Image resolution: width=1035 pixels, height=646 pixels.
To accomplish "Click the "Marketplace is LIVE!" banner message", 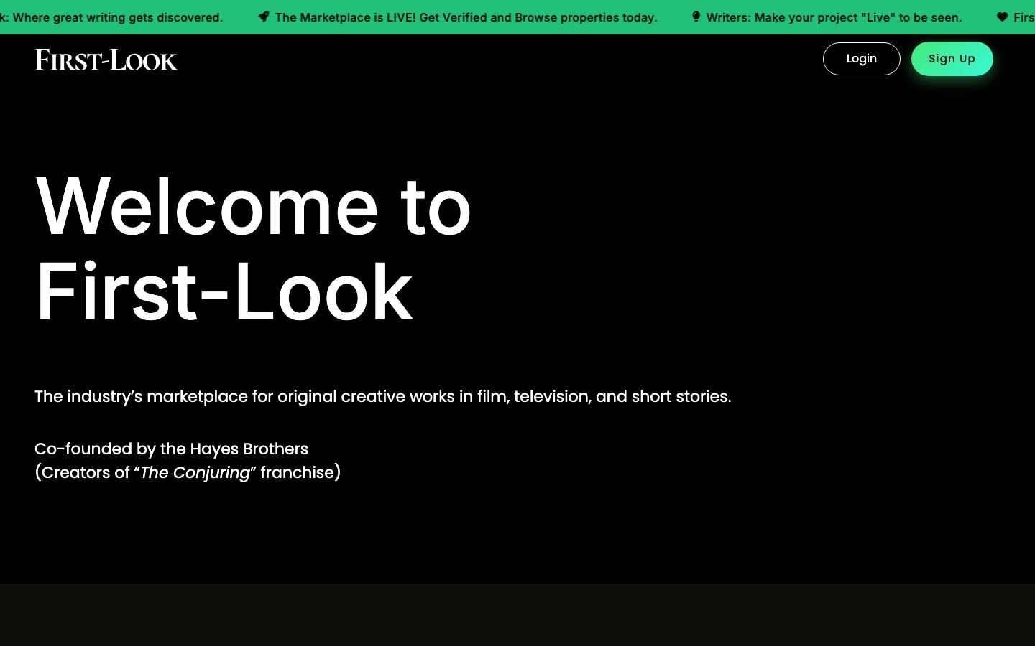I will click(x=466, y=17).
